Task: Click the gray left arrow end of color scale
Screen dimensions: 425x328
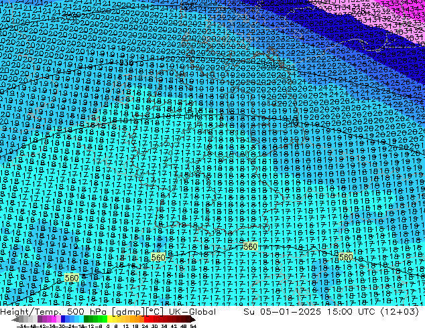Action: point(15,319)
